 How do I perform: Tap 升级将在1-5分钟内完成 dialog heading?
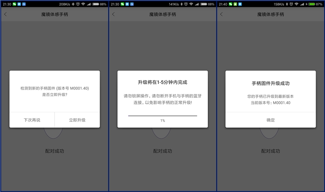point(162,82)
